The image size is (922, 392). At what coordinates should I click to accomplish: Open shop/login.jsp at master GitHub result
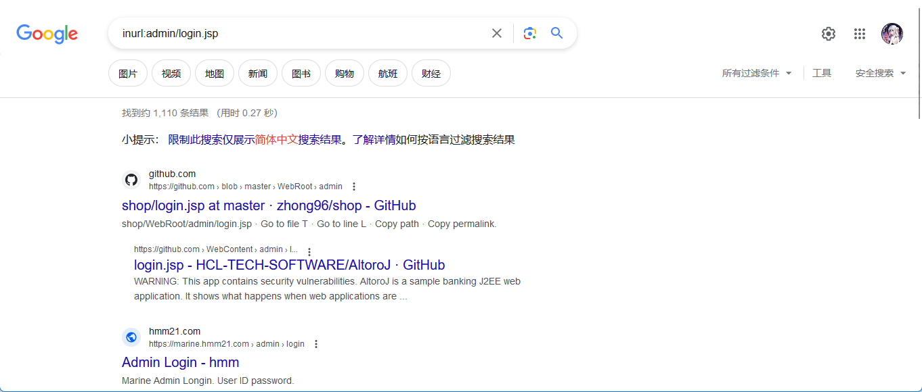[x=269, y=205]
